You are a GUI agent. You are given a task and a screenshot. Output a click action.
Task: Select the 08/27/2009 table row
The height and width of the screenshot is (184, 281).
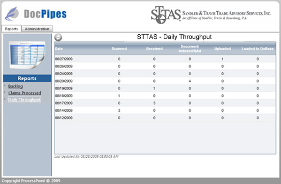coord(165,59)
